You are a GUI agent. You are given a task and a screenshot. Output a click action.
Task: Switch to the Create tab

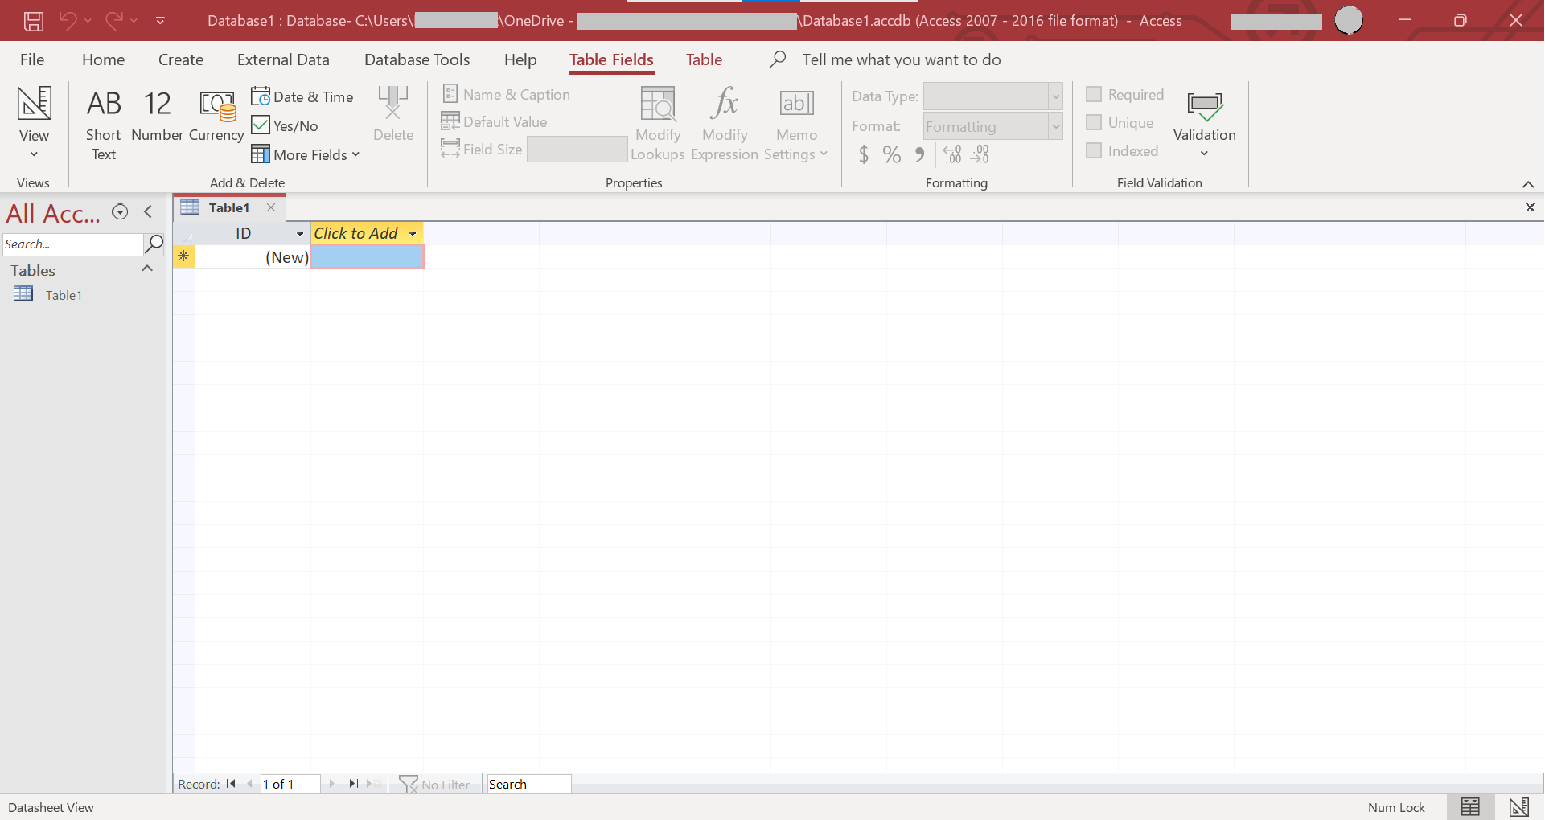(x=181, y=59)
